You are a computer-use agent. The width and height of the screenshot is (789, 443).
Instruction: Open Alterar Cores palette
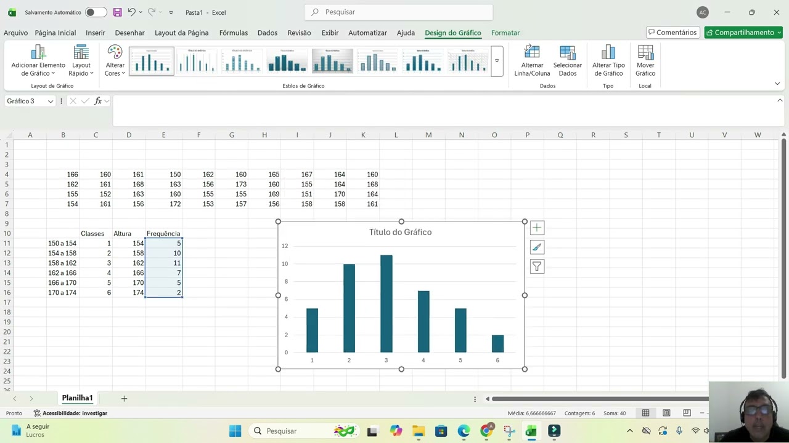[115, 61]
